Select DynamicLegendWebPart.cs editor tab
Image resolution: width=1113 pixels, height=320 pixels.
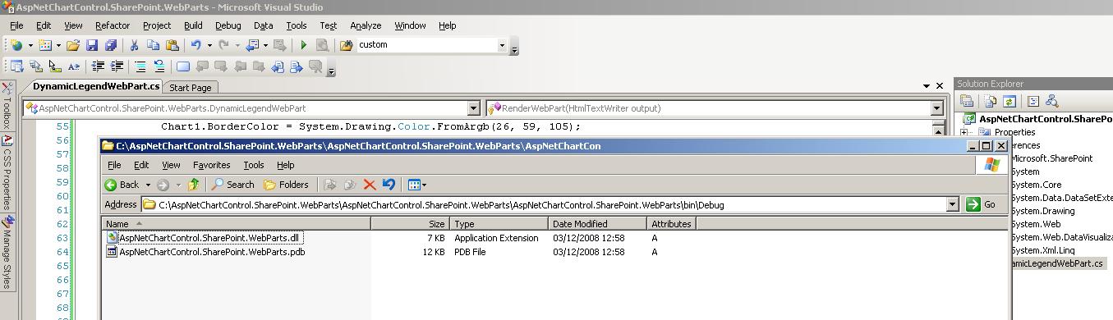pos(95,86)
